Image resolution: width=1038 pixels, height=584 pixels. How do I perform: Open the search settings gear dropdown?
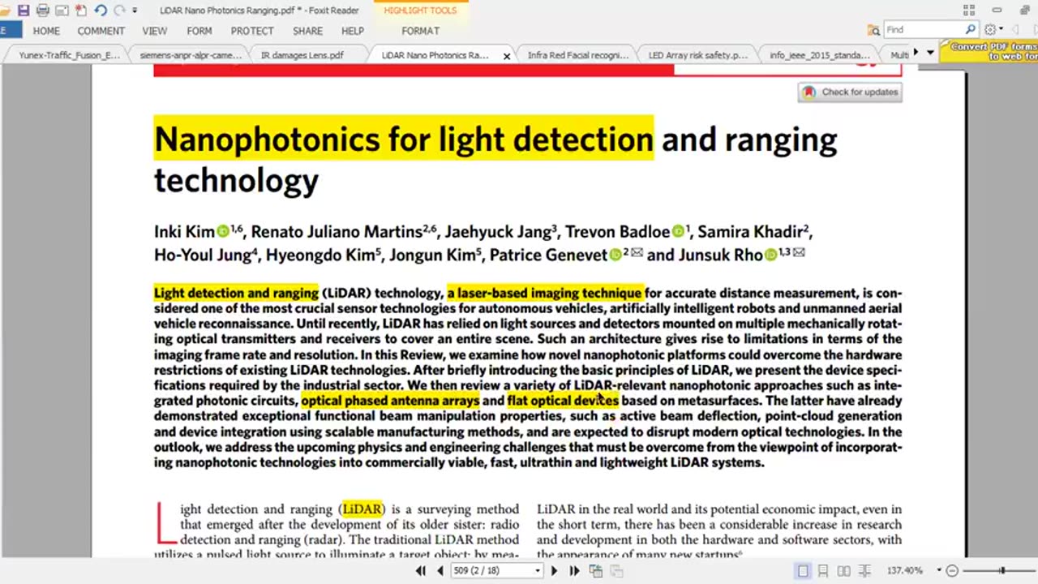pyautogui.click(x=993, y=30)
